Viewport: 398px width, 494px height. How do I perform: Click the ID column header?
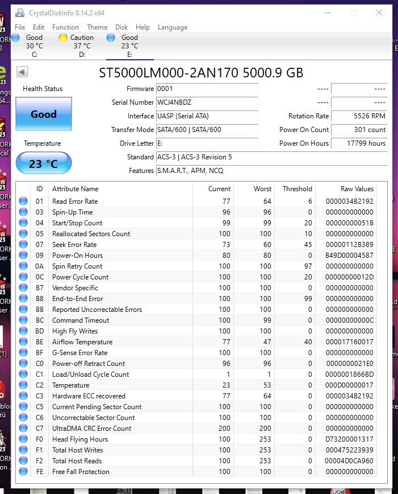coord(39,189)
